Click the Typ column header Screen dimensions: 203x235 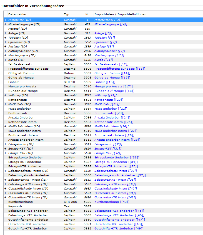coord(67,14)
